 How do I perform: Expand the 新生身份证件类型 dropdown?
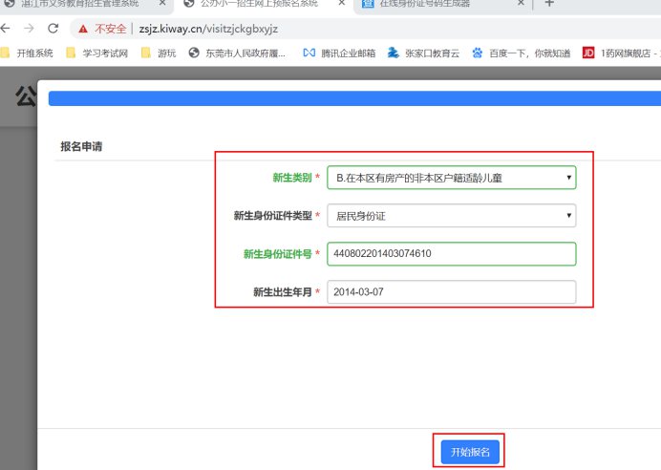coord(451,216)
